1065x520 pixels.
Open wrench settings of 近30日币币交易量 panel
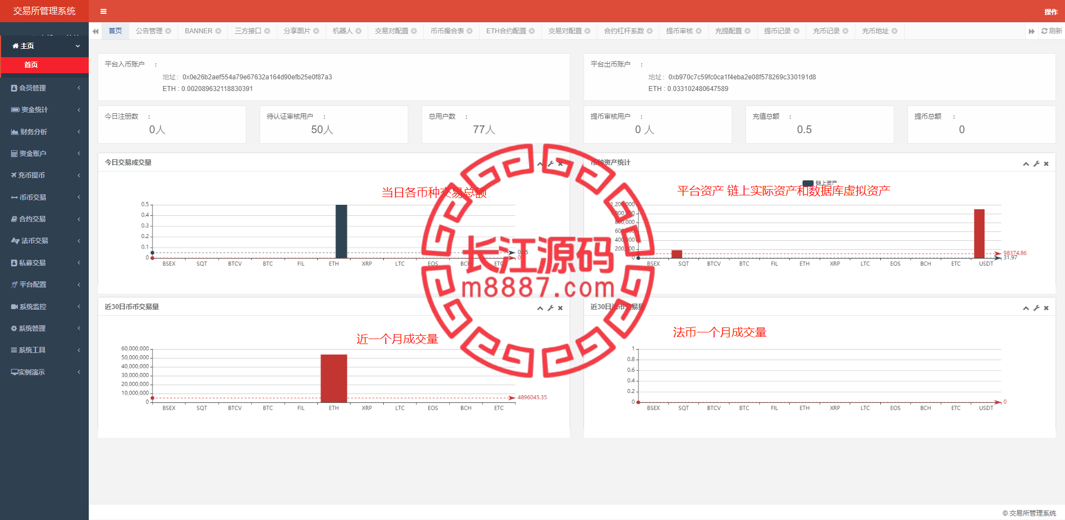pyautogui.click(x=550, y=308)
